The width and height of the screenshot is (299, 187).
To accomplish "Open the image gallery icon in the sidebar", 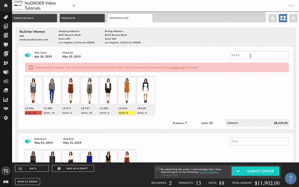I will [5, 90].
